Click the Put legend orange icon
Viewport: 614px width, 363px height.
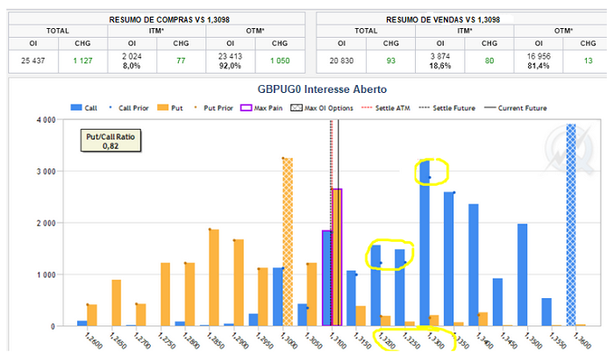(161, 108)
